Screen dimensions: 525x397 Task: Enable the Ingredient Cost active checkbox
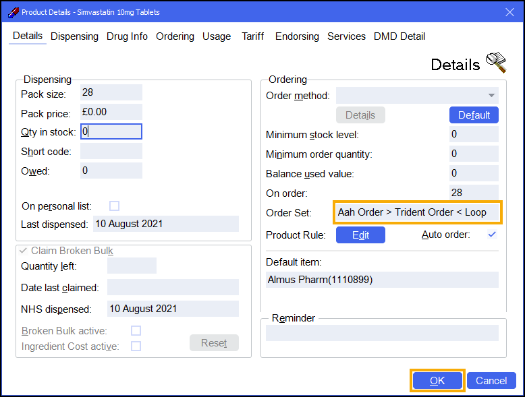click(x=136, y=346)
